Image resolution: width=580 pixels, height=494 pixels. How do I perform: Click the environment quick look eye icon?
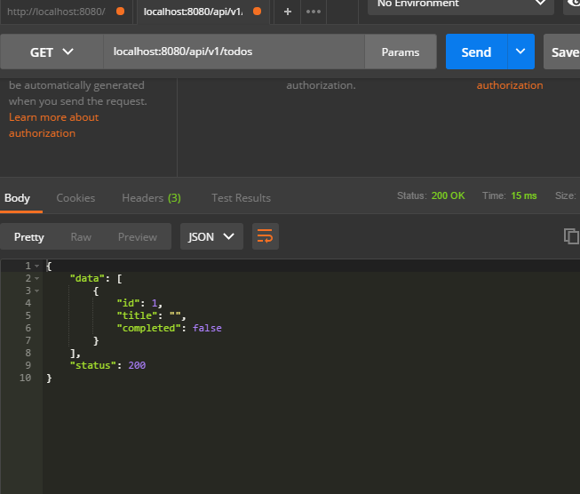[573, 4]
